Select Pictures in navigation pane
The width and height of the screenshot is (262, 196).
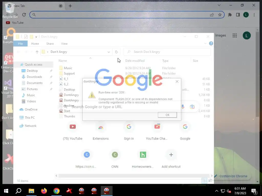pos(32,89)
